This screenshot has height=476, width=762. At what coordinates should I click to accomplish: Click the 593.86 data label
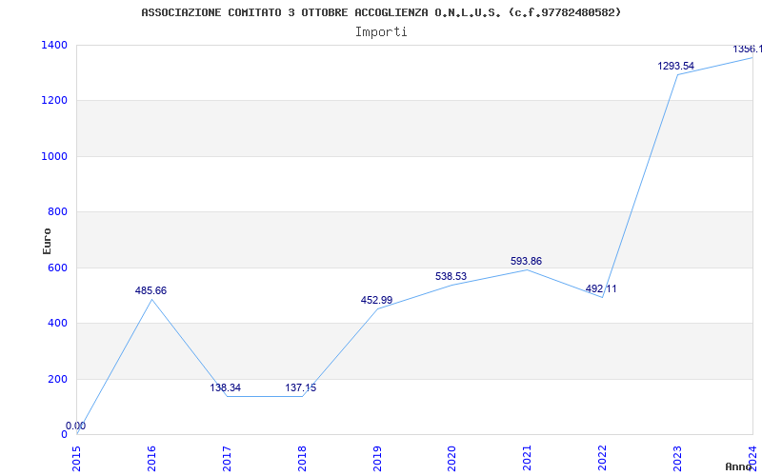click(x=527, y=261)
